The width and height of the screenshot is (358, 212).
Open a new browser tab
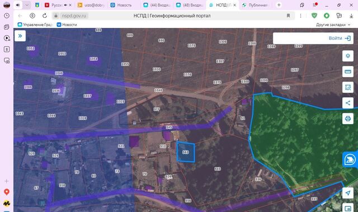(x=279, y=5)
